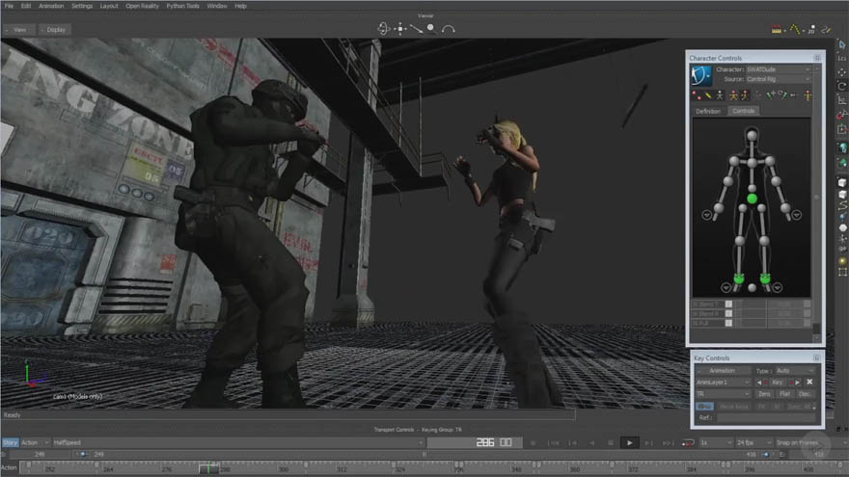Toggle the IK Blend R checkbox
This screenshot has height=477, width=849.
pyautogui.click(x=728, y=314)
